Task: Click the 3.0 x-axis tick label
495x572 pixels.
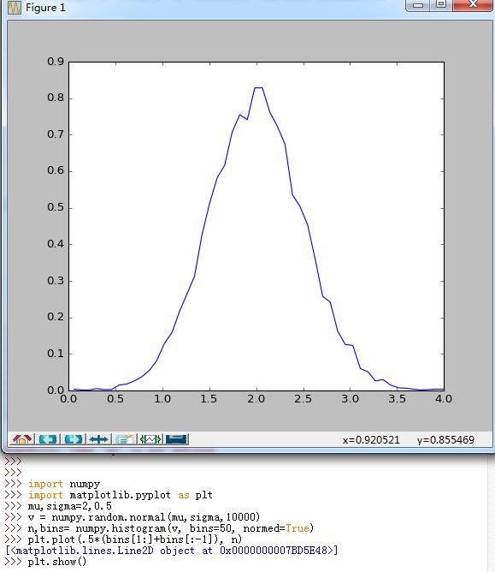Action: click(350, 399)
